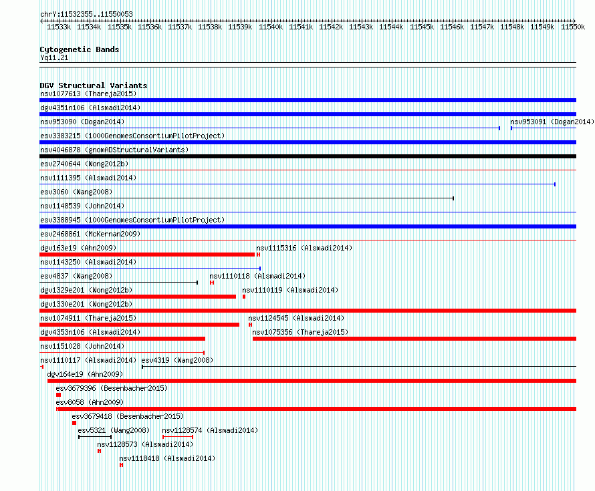Click the small red nsv1118418 glyph
The width and height of the screenshot is (595, 491).
pos(122,465)
